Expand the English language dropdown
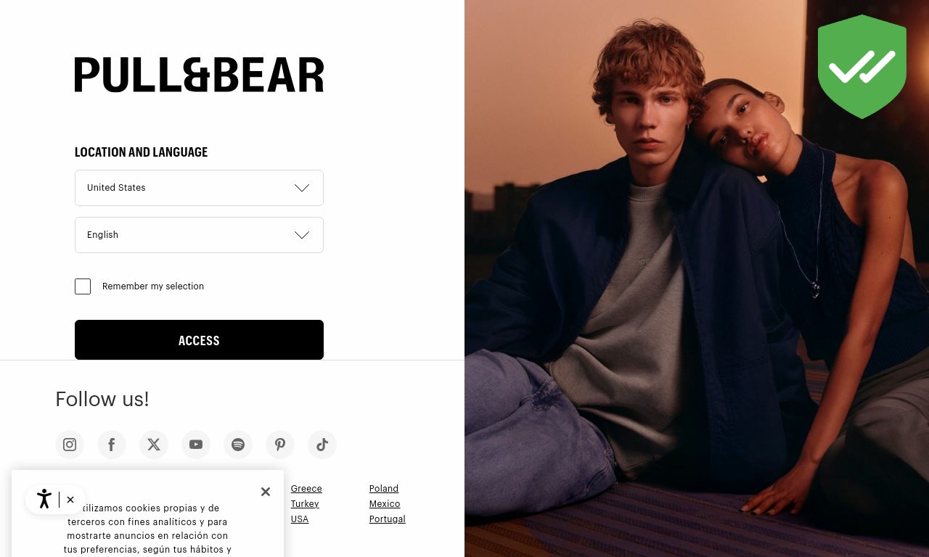 199,235
